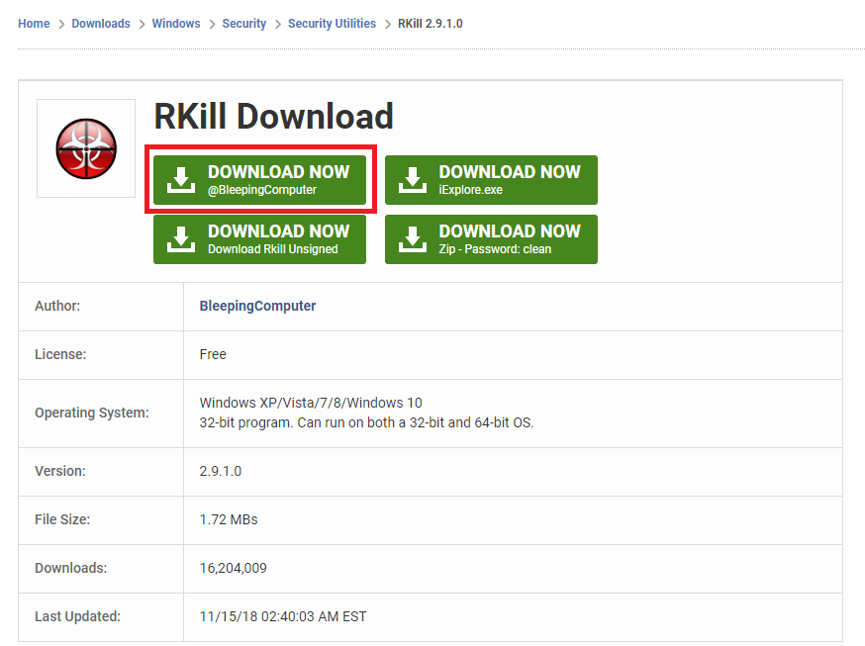Click the download icon on BleepingComputer button

(181, 179)
